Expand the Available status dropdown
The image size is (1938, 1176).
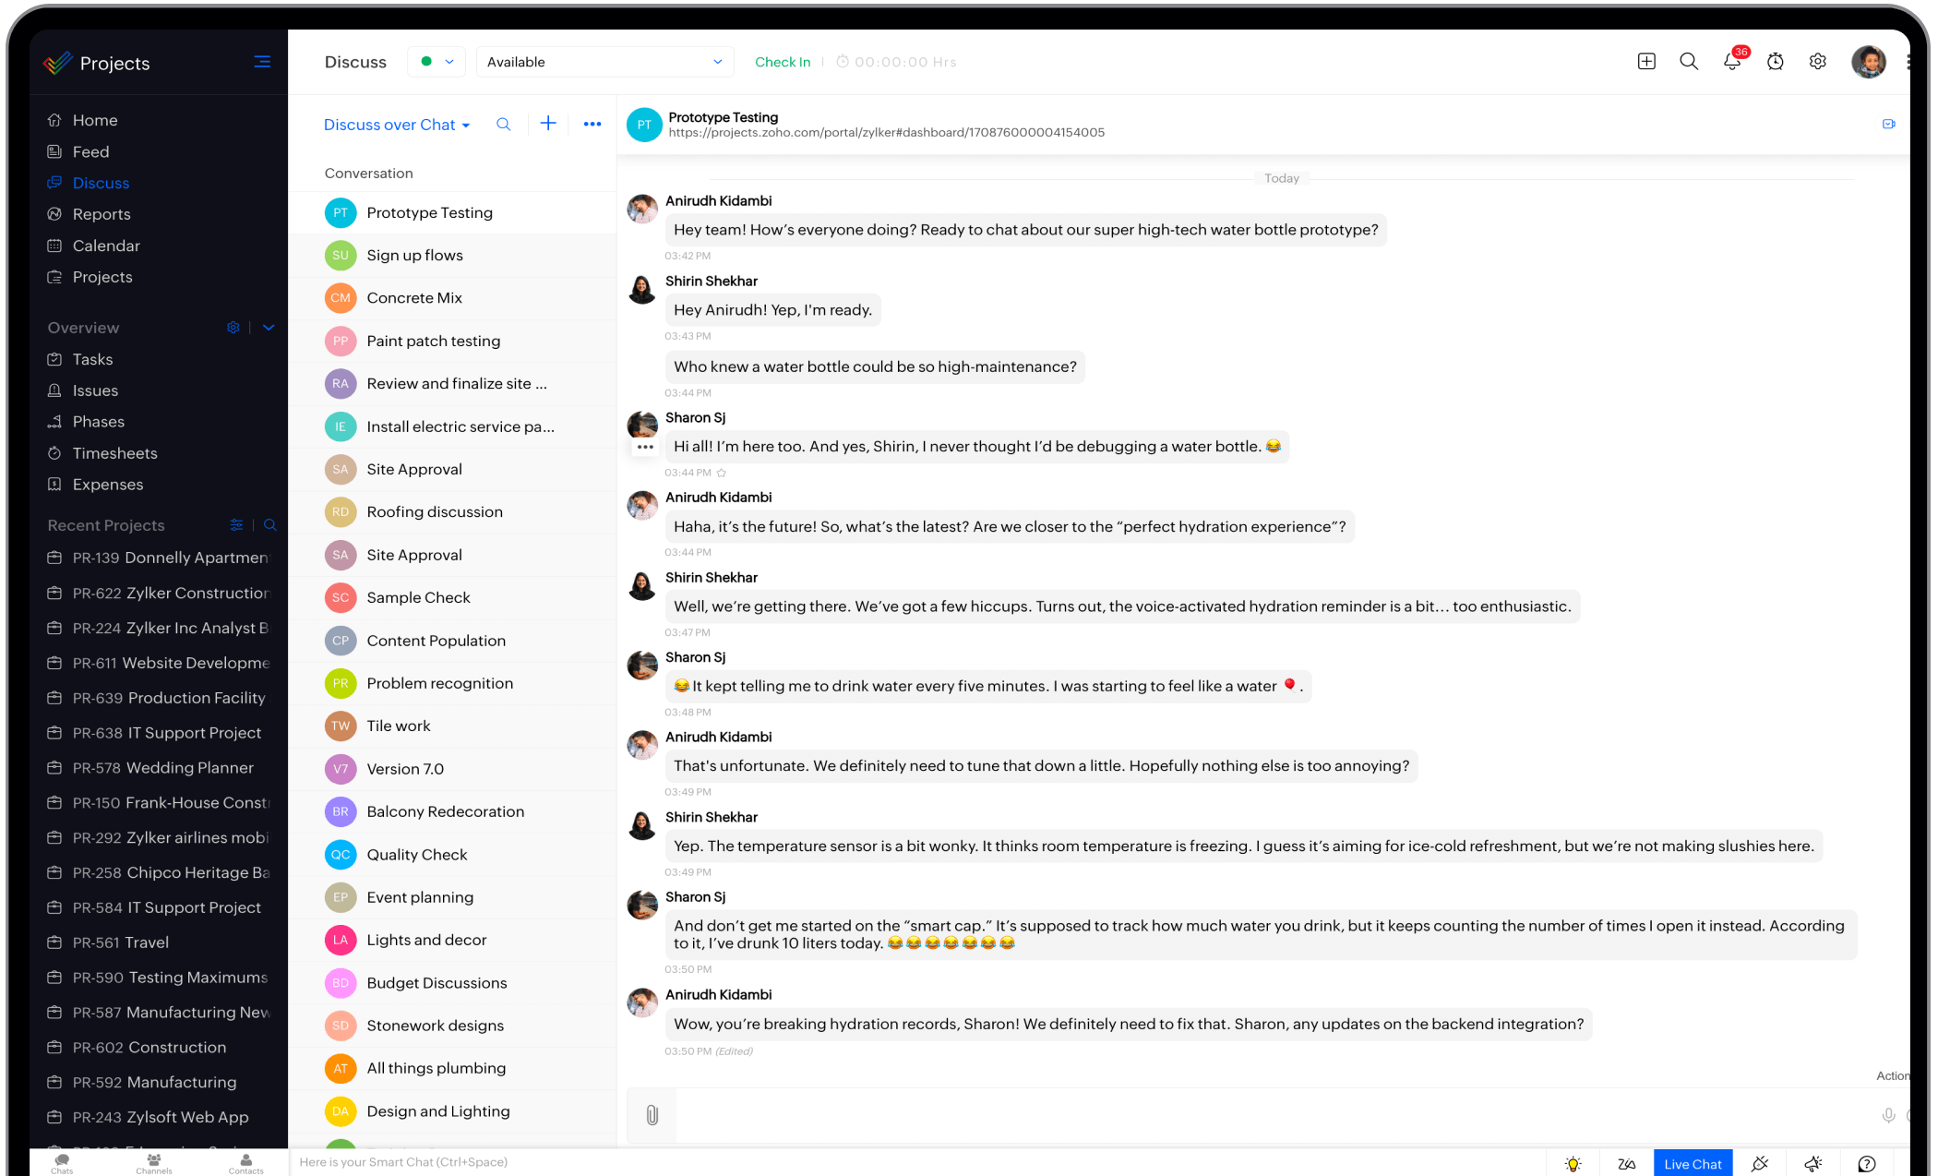point(717,61)
